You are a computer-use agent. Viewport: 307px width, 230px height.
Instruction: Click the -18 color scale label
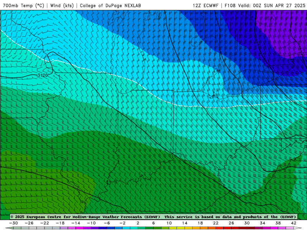(60, 223)
